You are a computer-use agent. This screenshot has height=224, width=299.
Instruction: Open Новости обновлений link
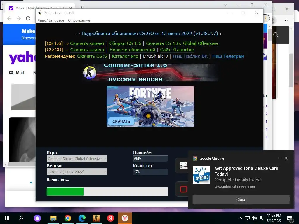coord(132,50)
